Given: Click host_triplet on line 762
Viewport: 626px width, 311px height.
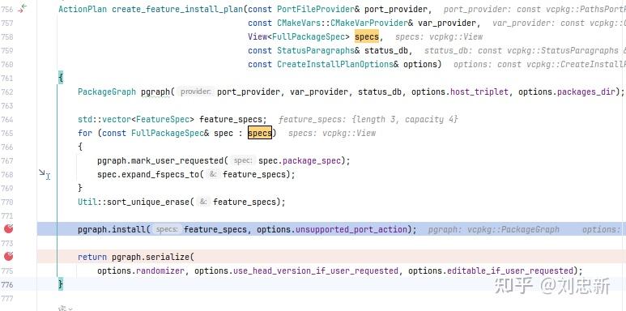Looking at the screenshot, I should (x=479, y=92).
